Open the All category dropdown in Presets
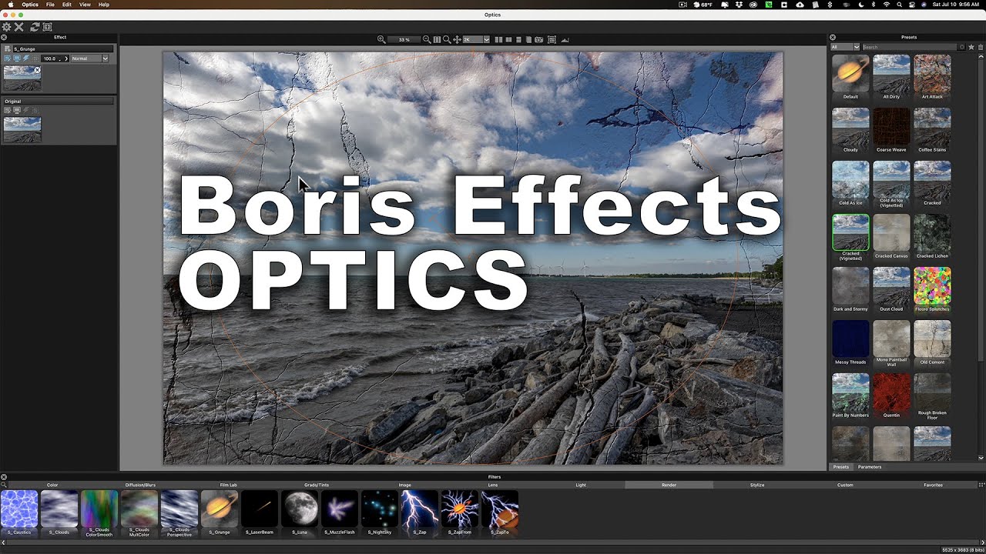This screenshot has width=986, height=554. coord(845,47)
